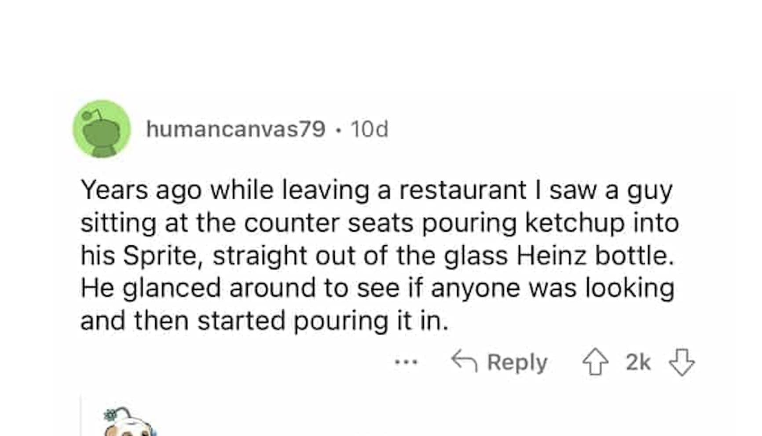Click the word "restaurant" in the comment

[462, 190]
